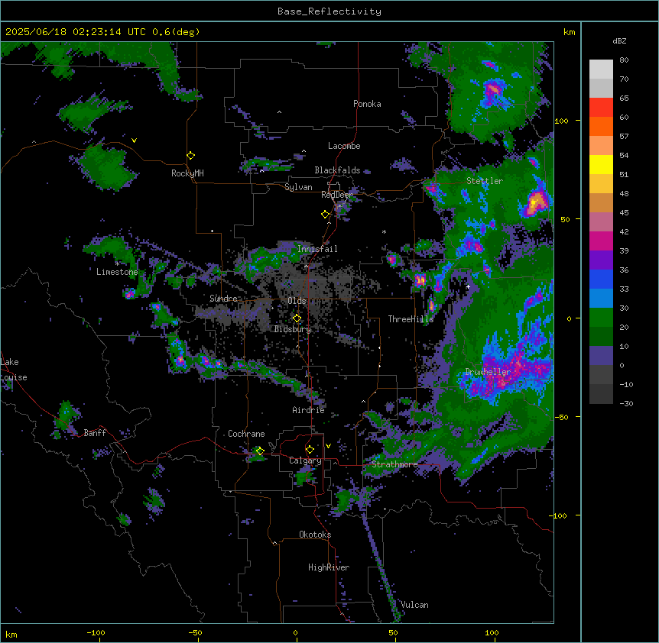
Task: Click the Lacombe city label
Action: [344, 146]
